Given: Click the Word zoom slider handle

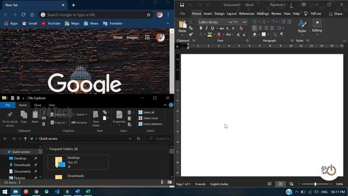Looking at the screenshot, I should [315, 184].
